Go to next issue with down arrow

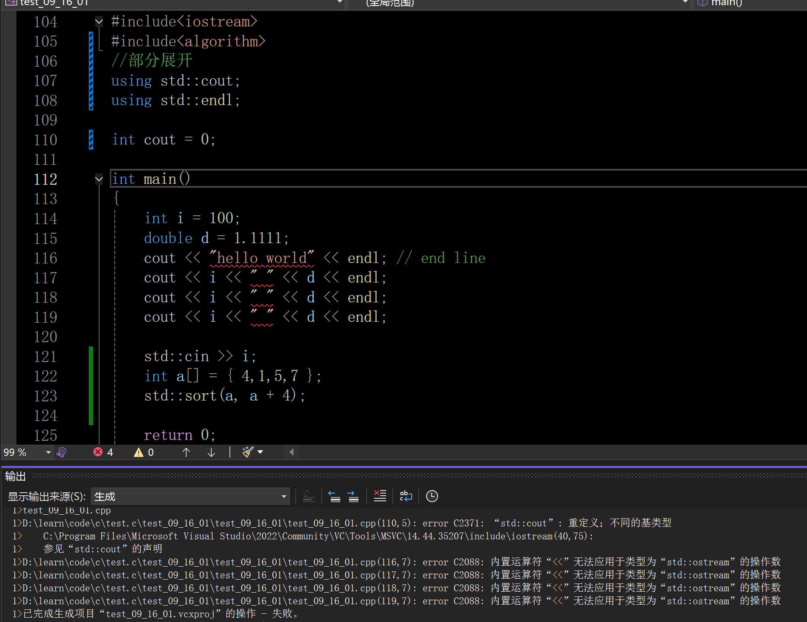[211, 452]
